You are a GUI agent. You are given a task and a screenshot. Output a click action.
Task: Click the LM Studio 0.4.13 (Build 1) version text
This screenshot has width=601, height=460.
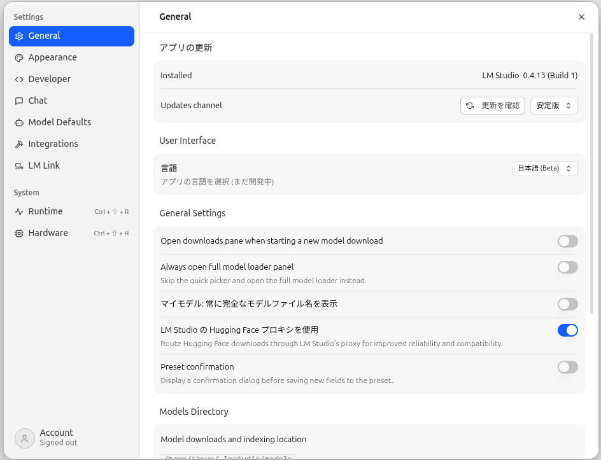pos(530,76)
